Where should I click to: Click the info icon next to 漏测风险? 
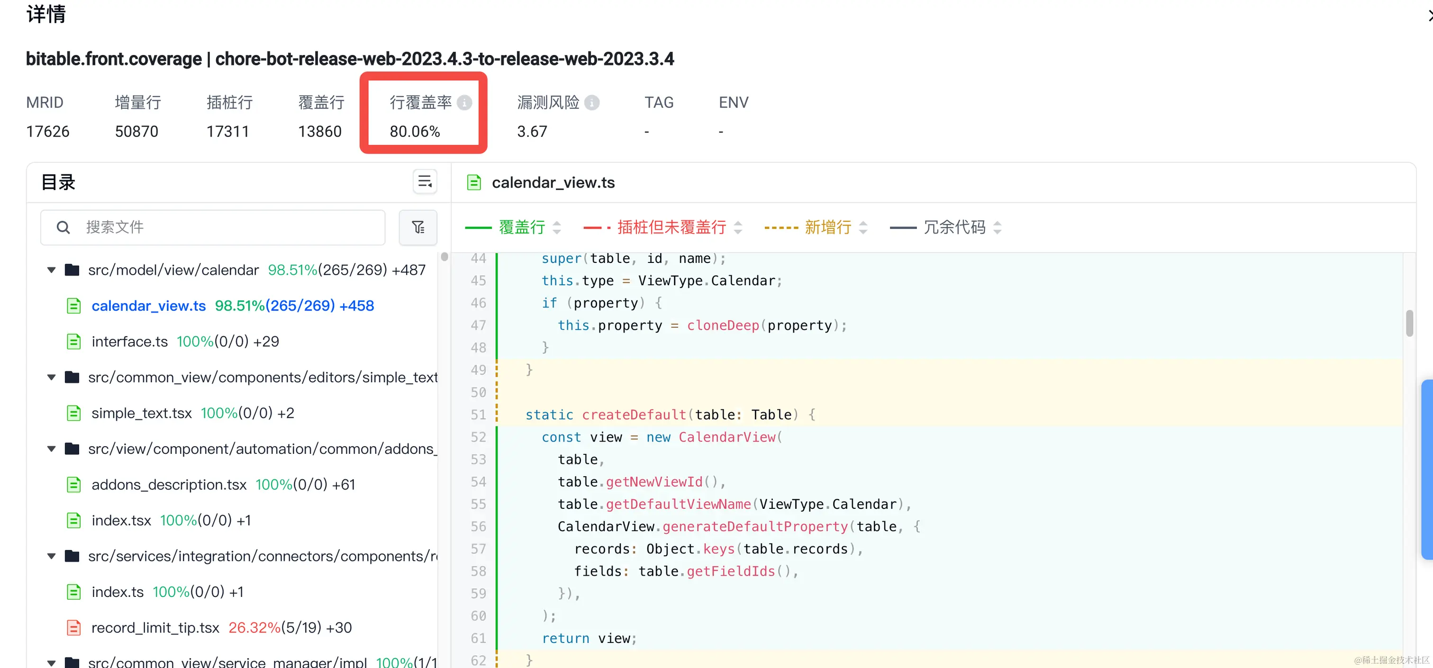coord(592,103)
